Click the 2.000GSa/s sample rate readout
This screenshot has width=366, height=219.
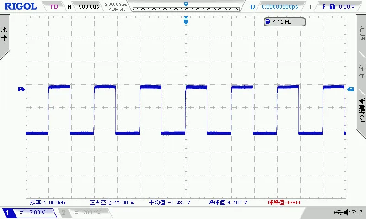116,4
